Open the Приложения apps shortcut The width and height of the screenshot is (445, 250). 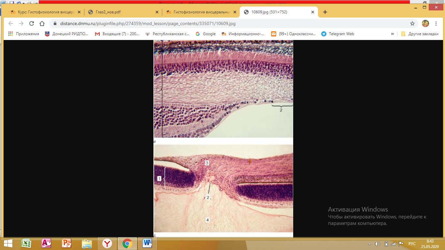tap(23, 34)
